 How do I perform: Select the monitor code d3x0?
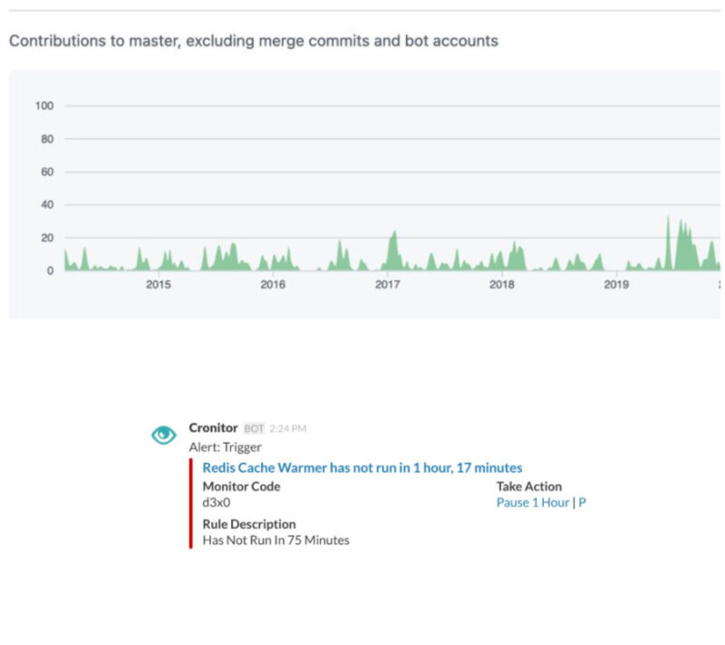217,503
